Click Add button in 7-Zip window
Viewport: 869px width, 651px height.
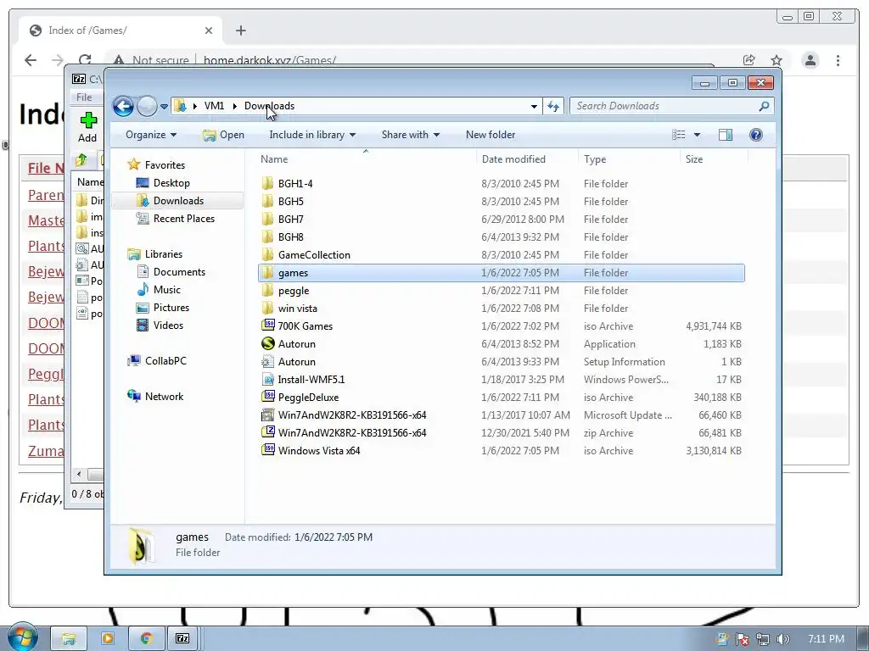87,127
